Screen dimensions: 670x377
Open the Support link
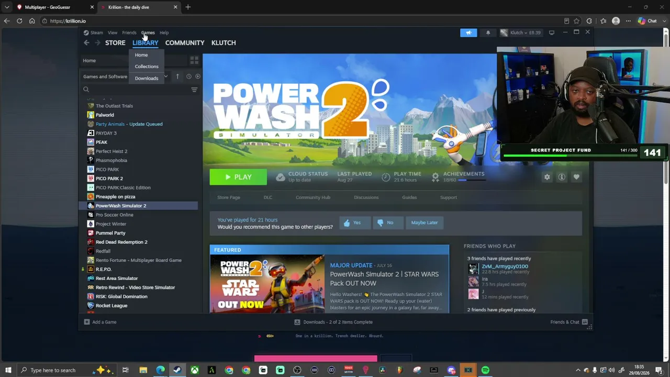(449, 197)
